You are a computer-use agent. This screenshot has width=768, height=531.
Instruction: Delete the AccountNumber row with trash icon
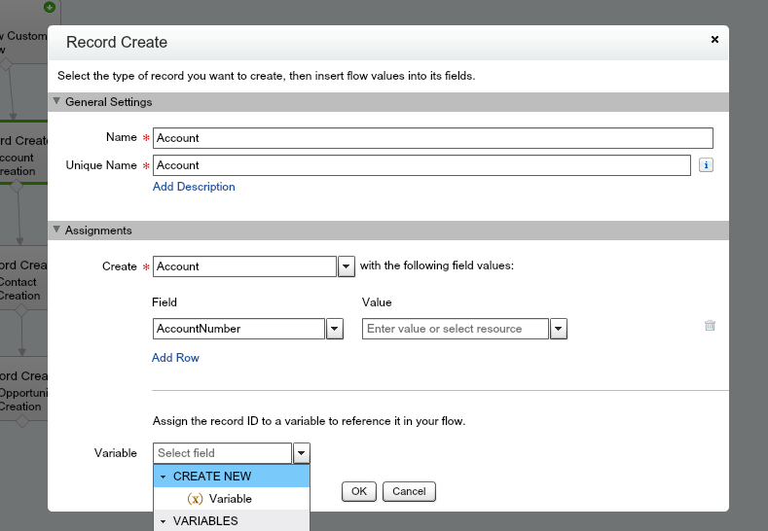710,326
